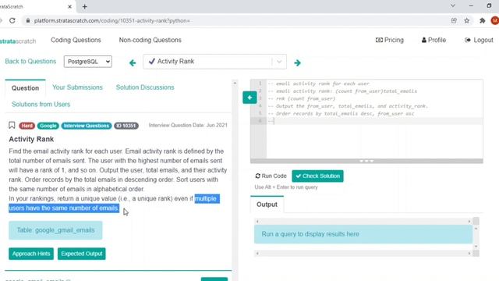Expand the Activity Rank question selector
The width and height of the screenshot is (499, 281).
pos(279,62)
